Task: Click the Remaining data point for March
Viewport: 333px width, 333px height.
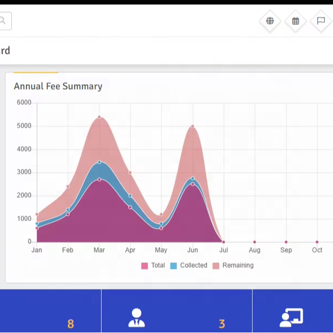Action: [99, 117]
